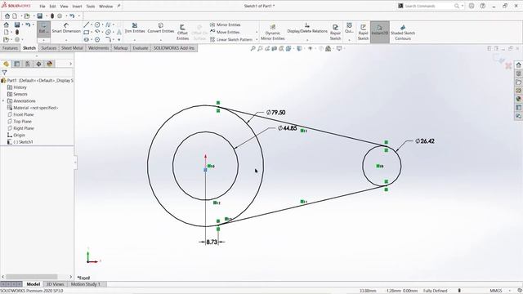Choose the Trim Entities tool
Screen dimensions: 523x294
(x=135, y=28)
